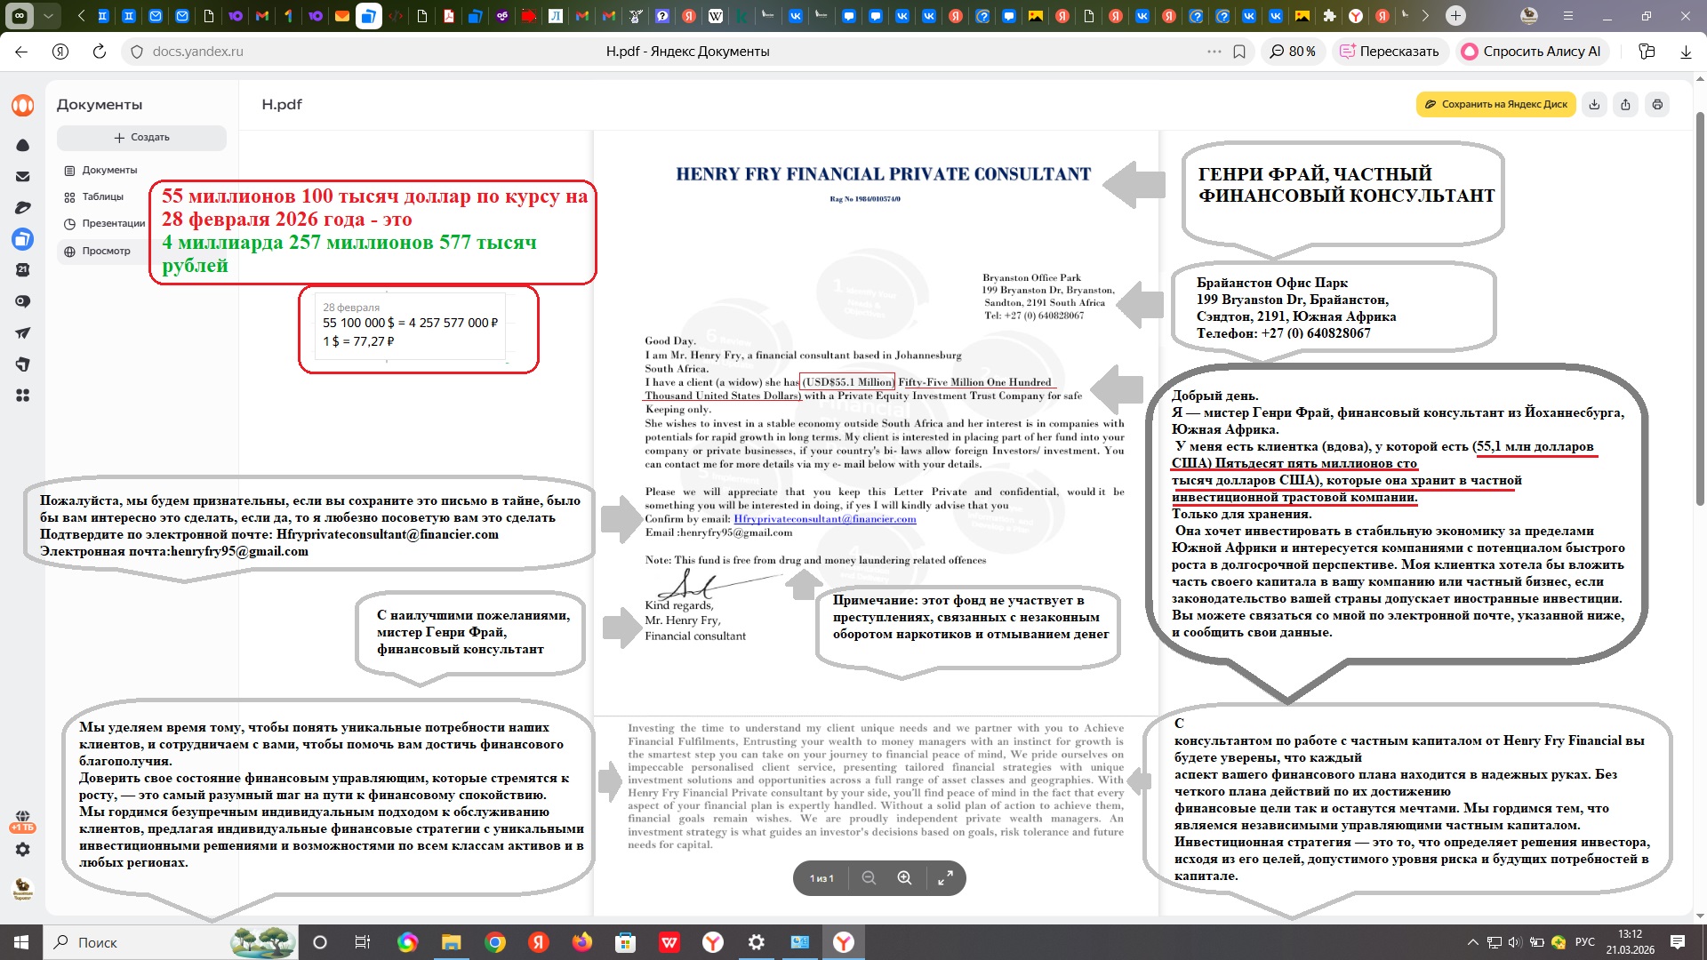Open Yandex Disk icon in left sidebar

tap(23, 145)
